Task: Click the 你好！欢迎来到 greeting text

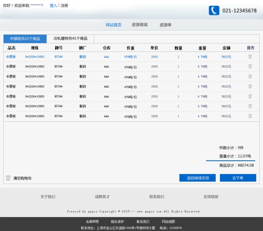Action: click(x=16, y=6)
